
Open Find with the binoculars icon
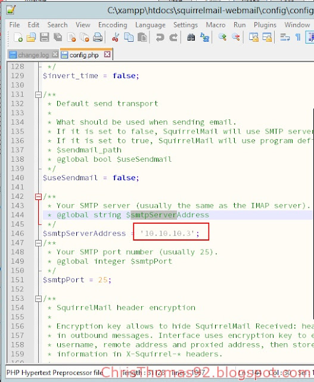(191, 37)
